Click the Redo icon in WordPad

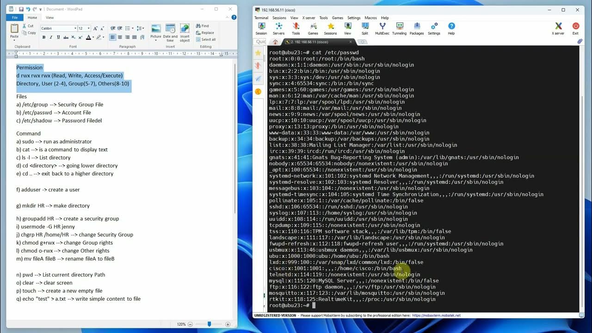pos(35,9)
